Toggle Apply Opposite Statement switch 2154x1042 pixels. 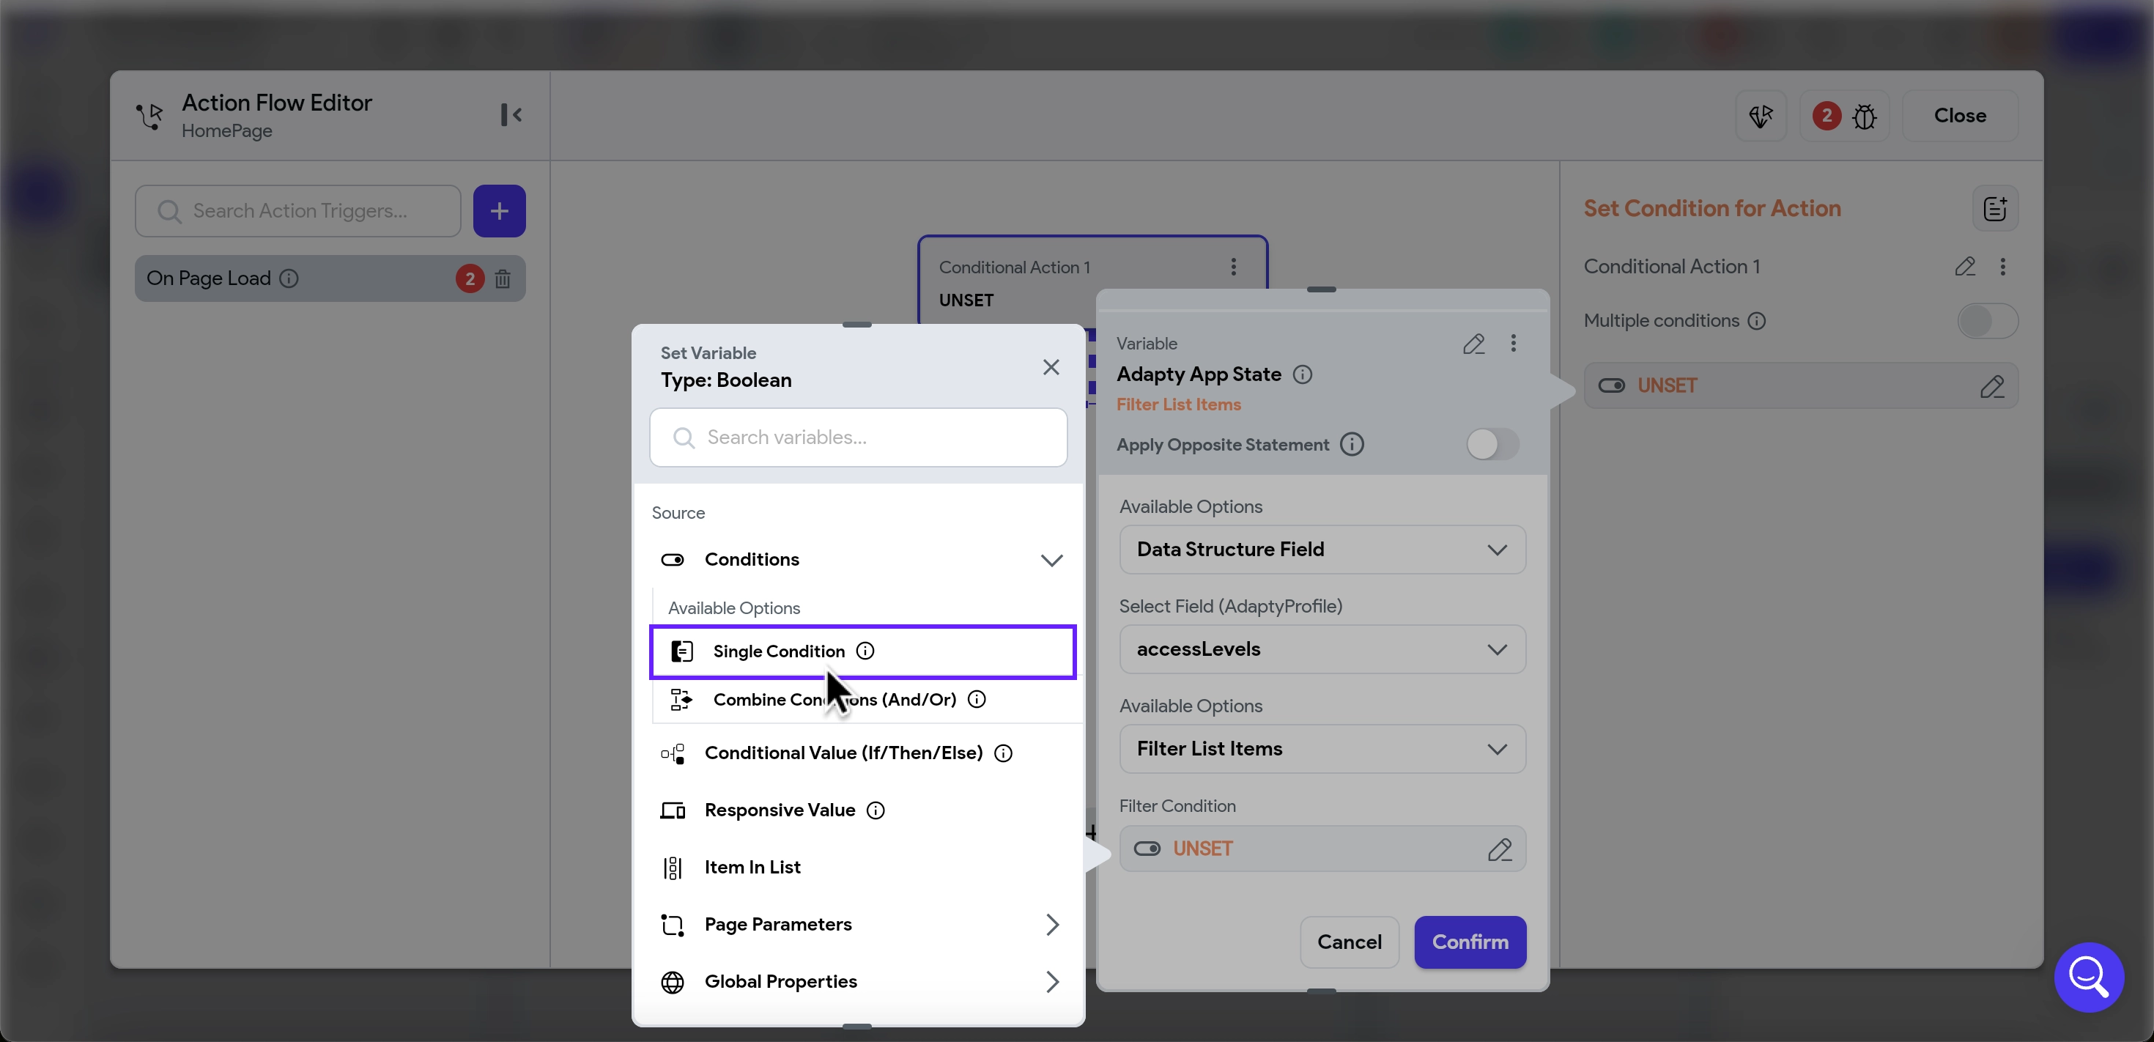pyautogui.click(x=1492, y=444)
